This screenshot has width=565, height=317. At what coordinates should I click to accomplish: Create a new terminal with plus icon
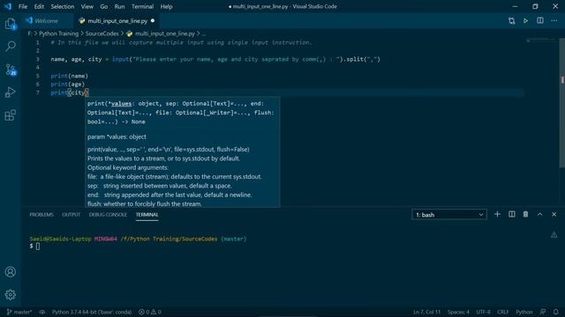coord(497,214)
